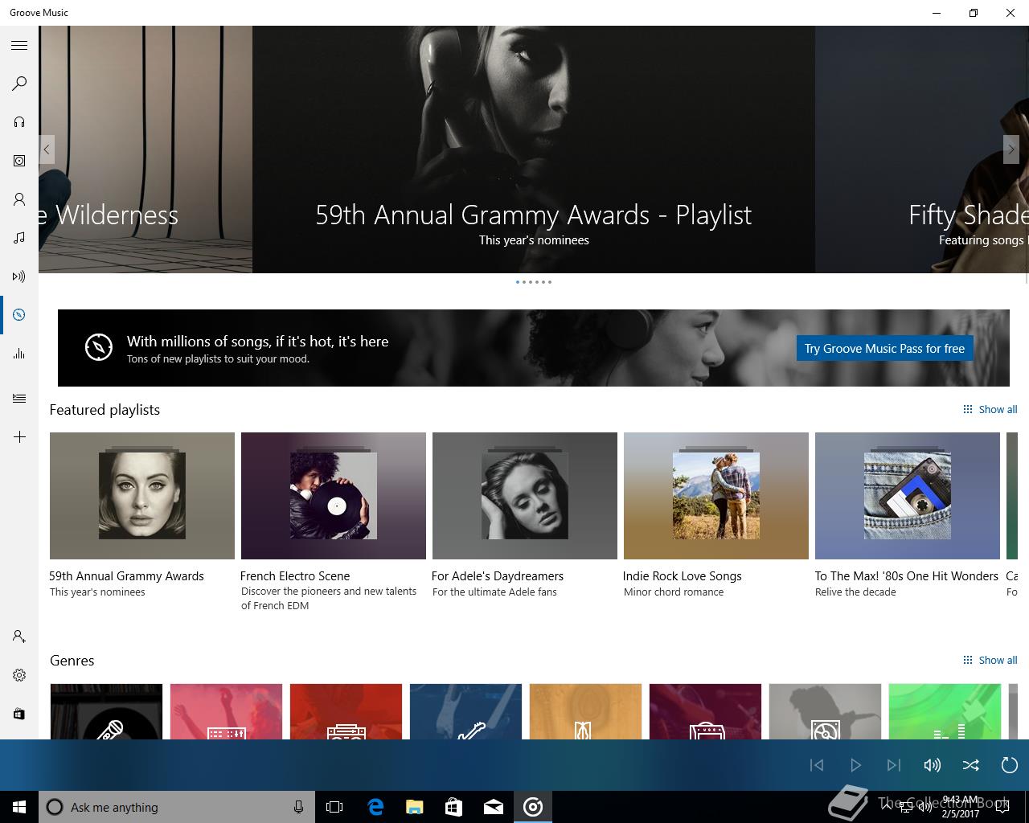Skip to previous track
Image resolution: width=1029 pixels, height=823 pixels.
tap(817, 765)
